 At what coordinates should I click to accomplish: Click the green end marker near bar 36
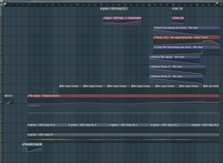point(217,3)
